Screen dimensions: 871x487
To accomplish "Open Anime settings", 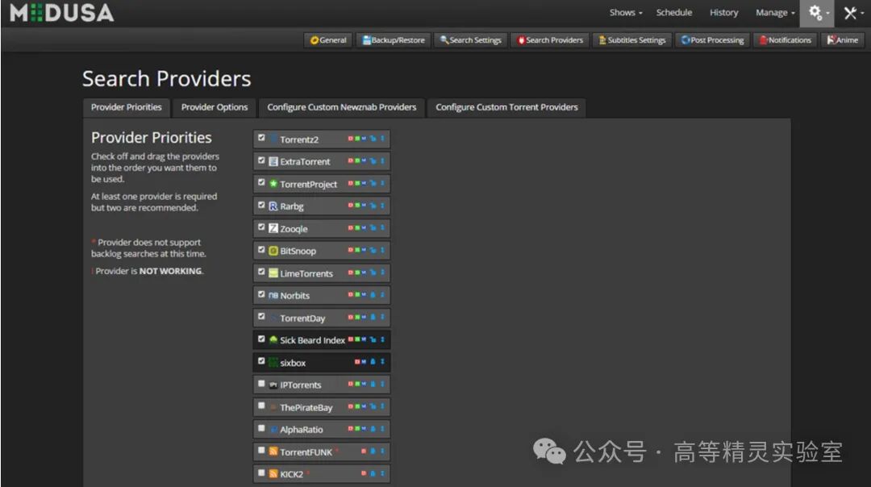I will coord(842,40).
